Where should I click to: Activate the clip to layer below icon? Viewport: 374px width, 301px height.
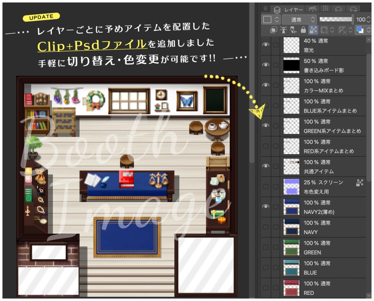coord(274,31)
